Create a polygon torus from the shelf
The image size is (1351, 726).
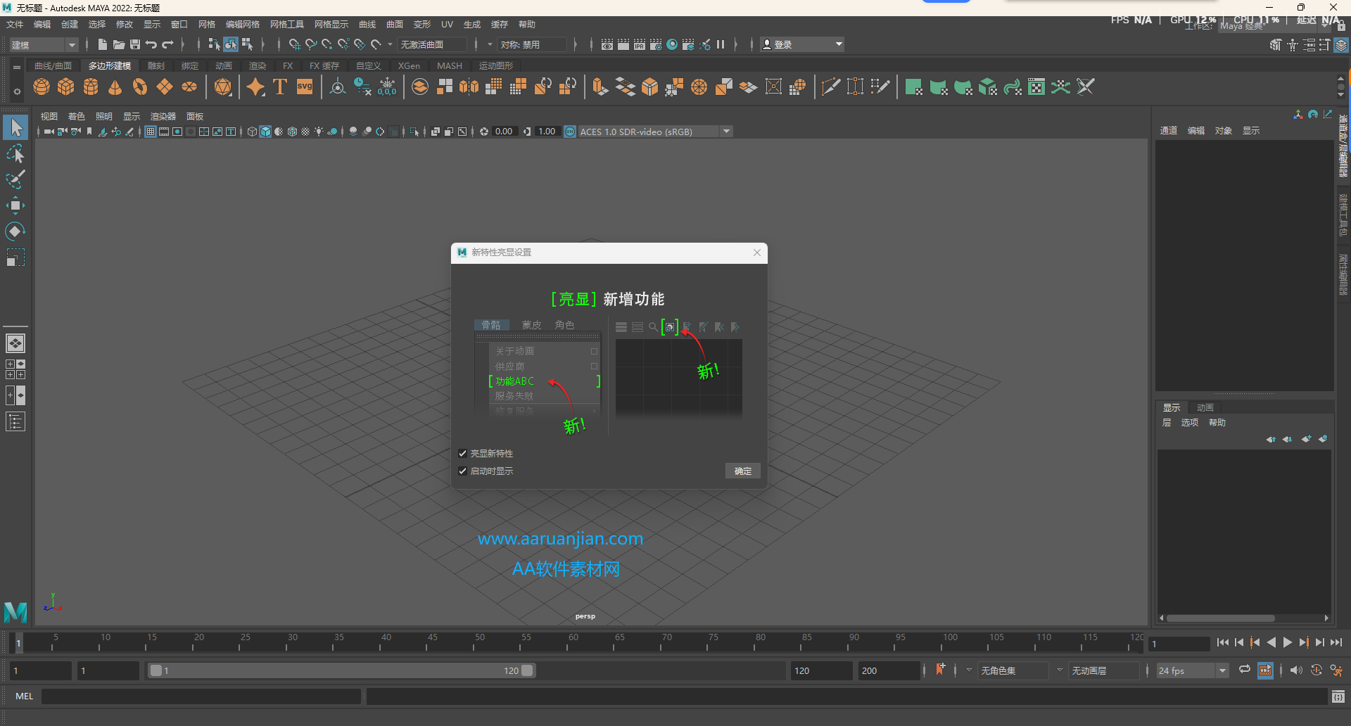point(139,87)
